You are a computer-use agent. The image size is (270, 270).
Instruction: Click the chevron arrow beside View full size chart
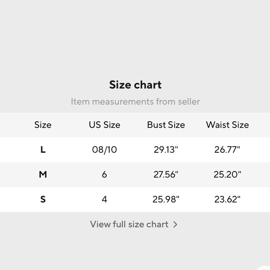175,224
